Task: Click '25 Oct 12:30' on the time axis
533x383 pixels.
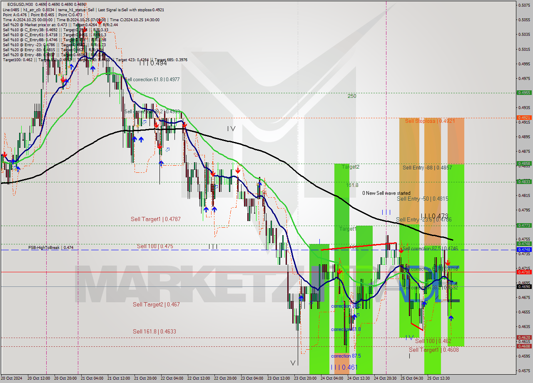Action: 438,378
